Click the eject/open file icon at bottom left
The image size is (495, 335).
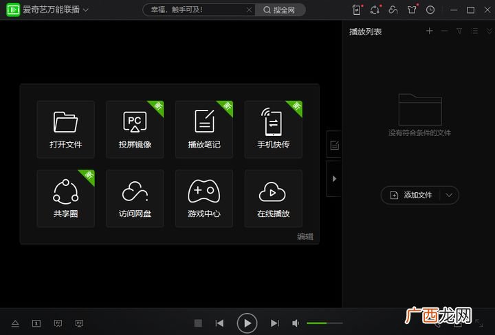15,323
